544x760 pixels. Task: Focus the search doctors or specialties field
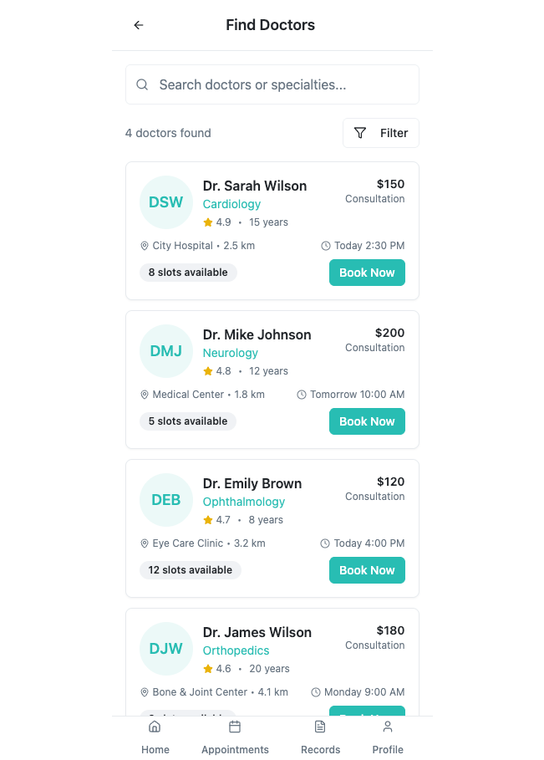[x=272, y=84]
